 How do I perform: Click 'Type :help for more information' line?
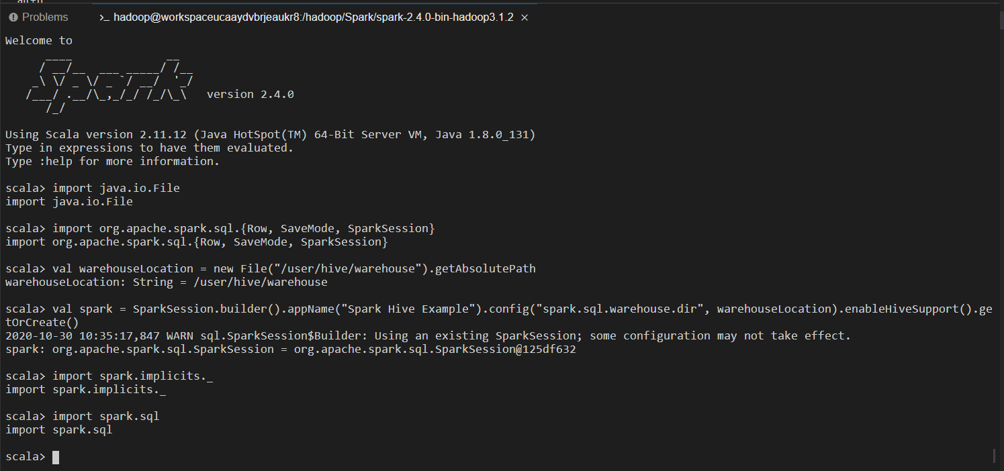112,162
